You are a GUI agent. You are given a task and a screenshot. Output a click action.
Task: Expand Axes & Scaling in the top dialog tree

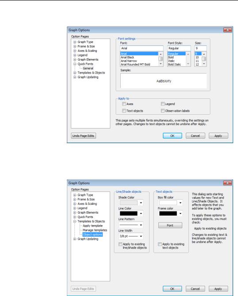click(x=75, y=51)
